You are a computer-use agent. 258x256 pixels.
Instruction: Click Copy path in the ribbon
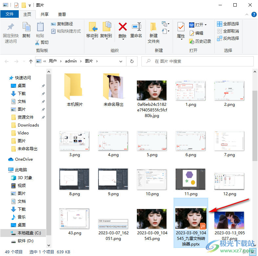(x=62, y=24)
